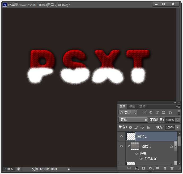Screen dimensions: 183x174
Task: Open the 正常 blend mode dropdown
Action: coord(133,120)
